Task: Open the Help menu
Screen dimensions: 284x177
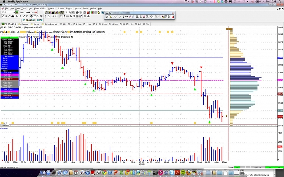Action: (x=100, y=9)
